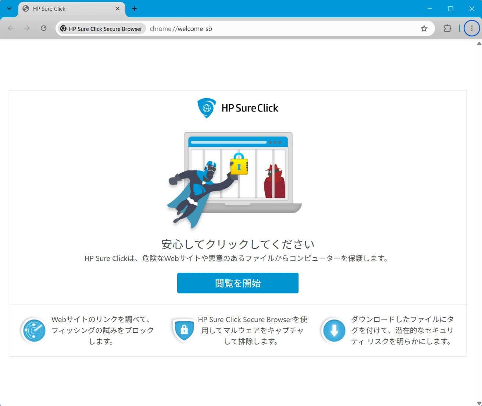Reload the welcome page
Viewport: 482px width, 406px height.
(x=43, y=28)
